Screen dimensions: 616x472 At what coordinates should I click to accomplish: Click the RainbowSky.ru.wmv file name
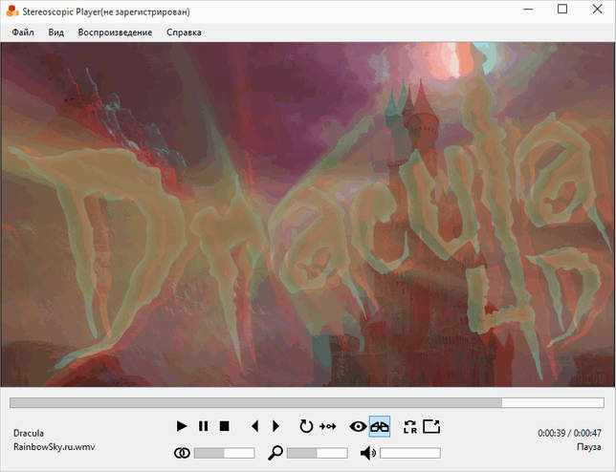coord(55,447)
